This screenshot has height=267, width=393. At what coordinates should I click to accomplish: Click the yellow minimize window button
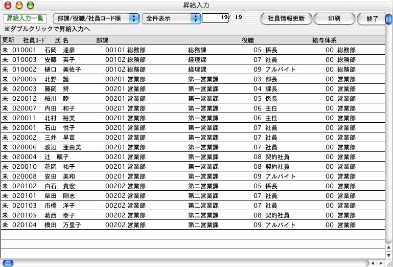click(x=19, y=5)
